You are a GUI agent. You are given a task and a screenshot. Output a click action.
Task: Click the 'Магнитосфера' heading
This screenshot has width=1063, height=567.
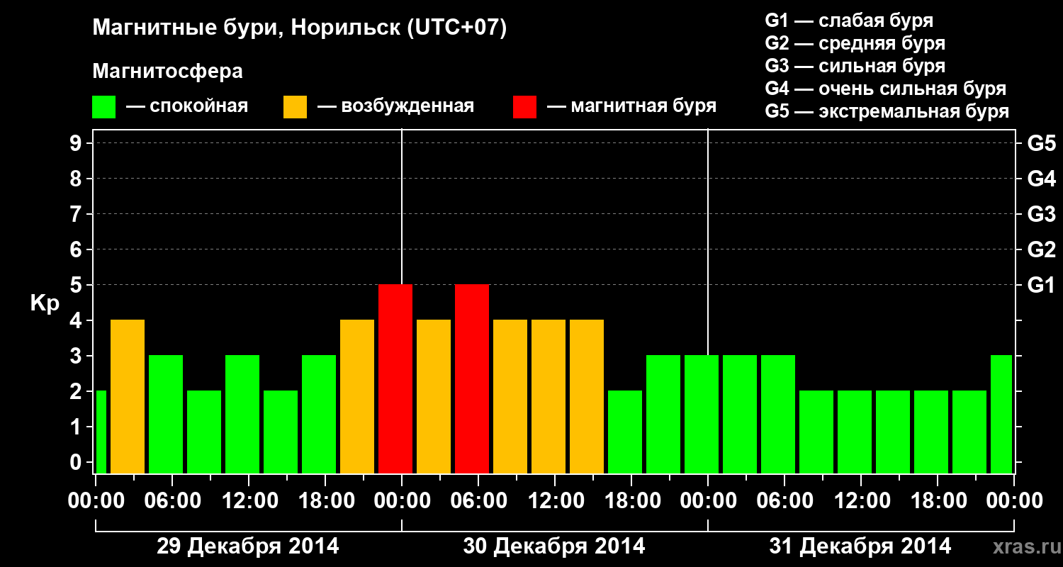pos(167,72)
